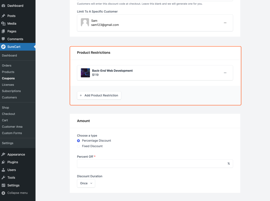Open the Discount Duration Once dropdown
Image resolution: width=270 pixels, height=201 pixels.
click(86, 183)
